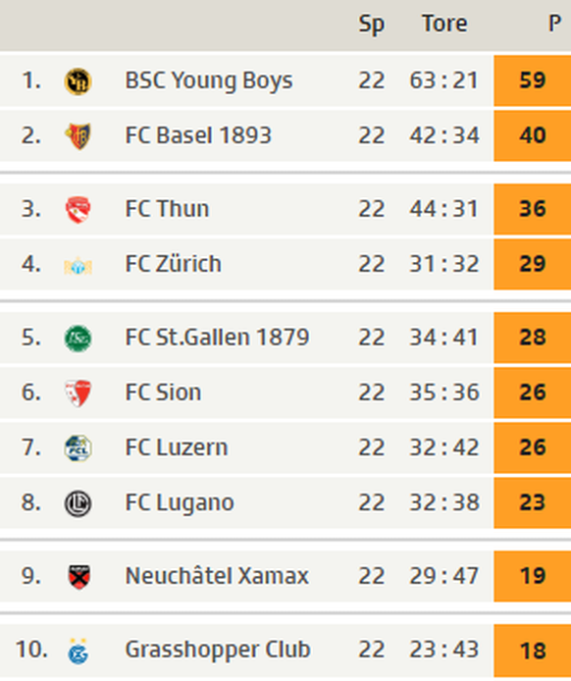Click the FC St.Gallen 1879 green logo

click(x=78, y=339)
